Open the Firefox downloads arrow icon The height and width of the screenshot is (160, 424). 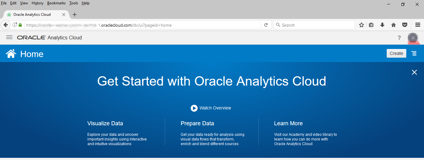(x=382, y=25)
